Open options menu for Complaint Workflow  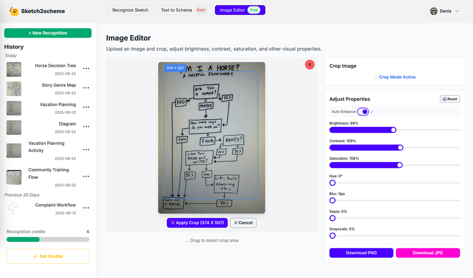86,208
